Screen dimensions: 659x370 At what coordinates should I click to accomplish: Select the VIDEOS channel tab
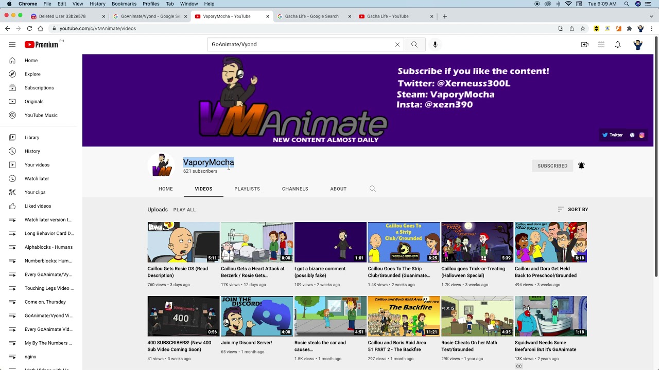coord(203,189)
